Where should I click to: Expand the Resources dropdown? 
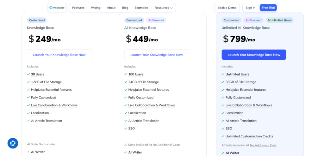[x=164, y=8]
